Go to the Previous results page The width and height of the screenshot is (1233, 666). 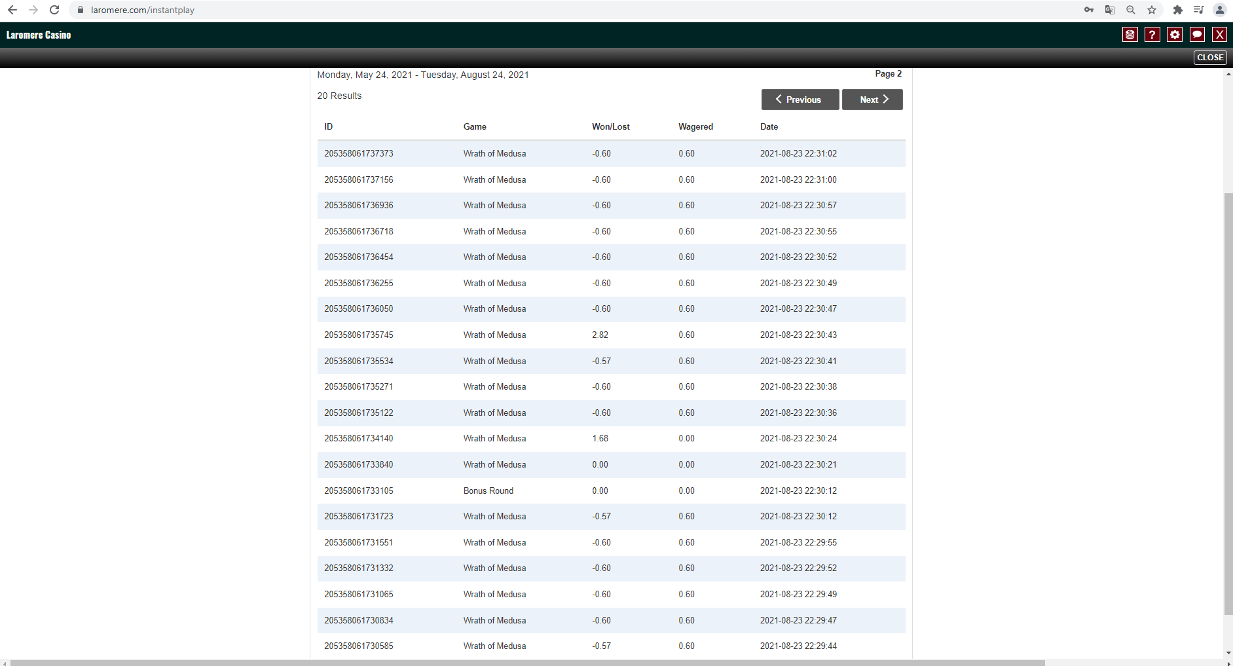pos(800,100)
